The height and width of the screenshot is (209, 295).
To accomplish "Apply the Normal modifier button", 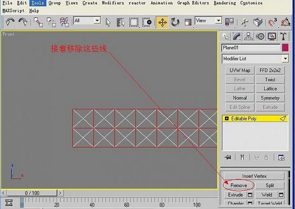I will [240, 98].
